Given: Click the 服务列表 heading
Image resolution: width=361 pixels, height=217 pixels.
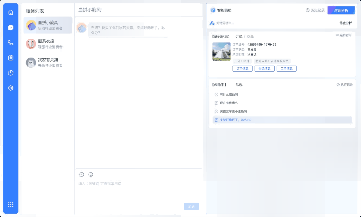Looking at the screenshot, I should coord(35,11).
